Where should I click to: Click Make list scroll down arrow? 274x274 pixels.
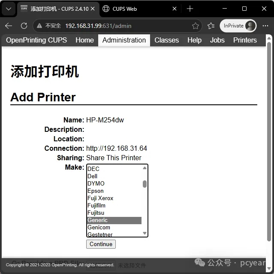point(145,233)
